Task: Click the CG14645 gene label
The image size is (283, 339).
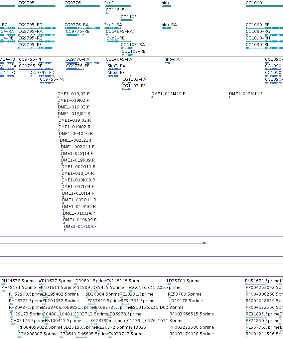Action: 115,10
